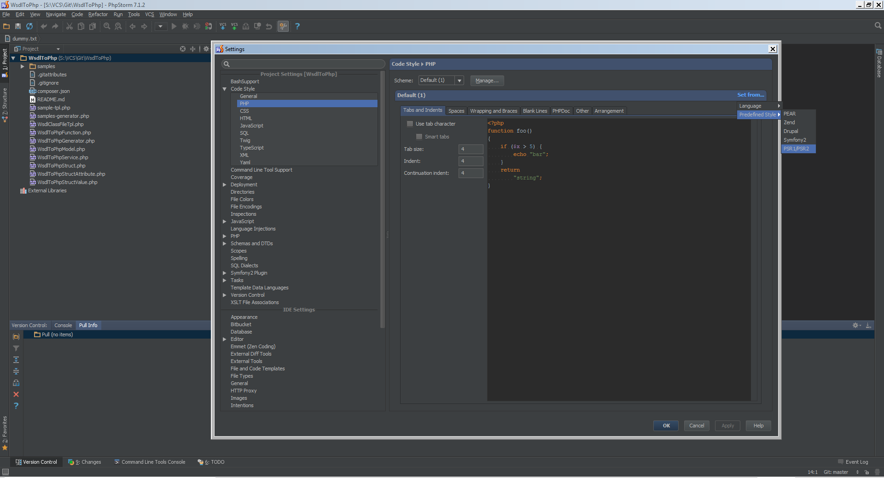Expand the samples folder in Project tree
The height and width of the screenshot is (478, 884).
22,66
